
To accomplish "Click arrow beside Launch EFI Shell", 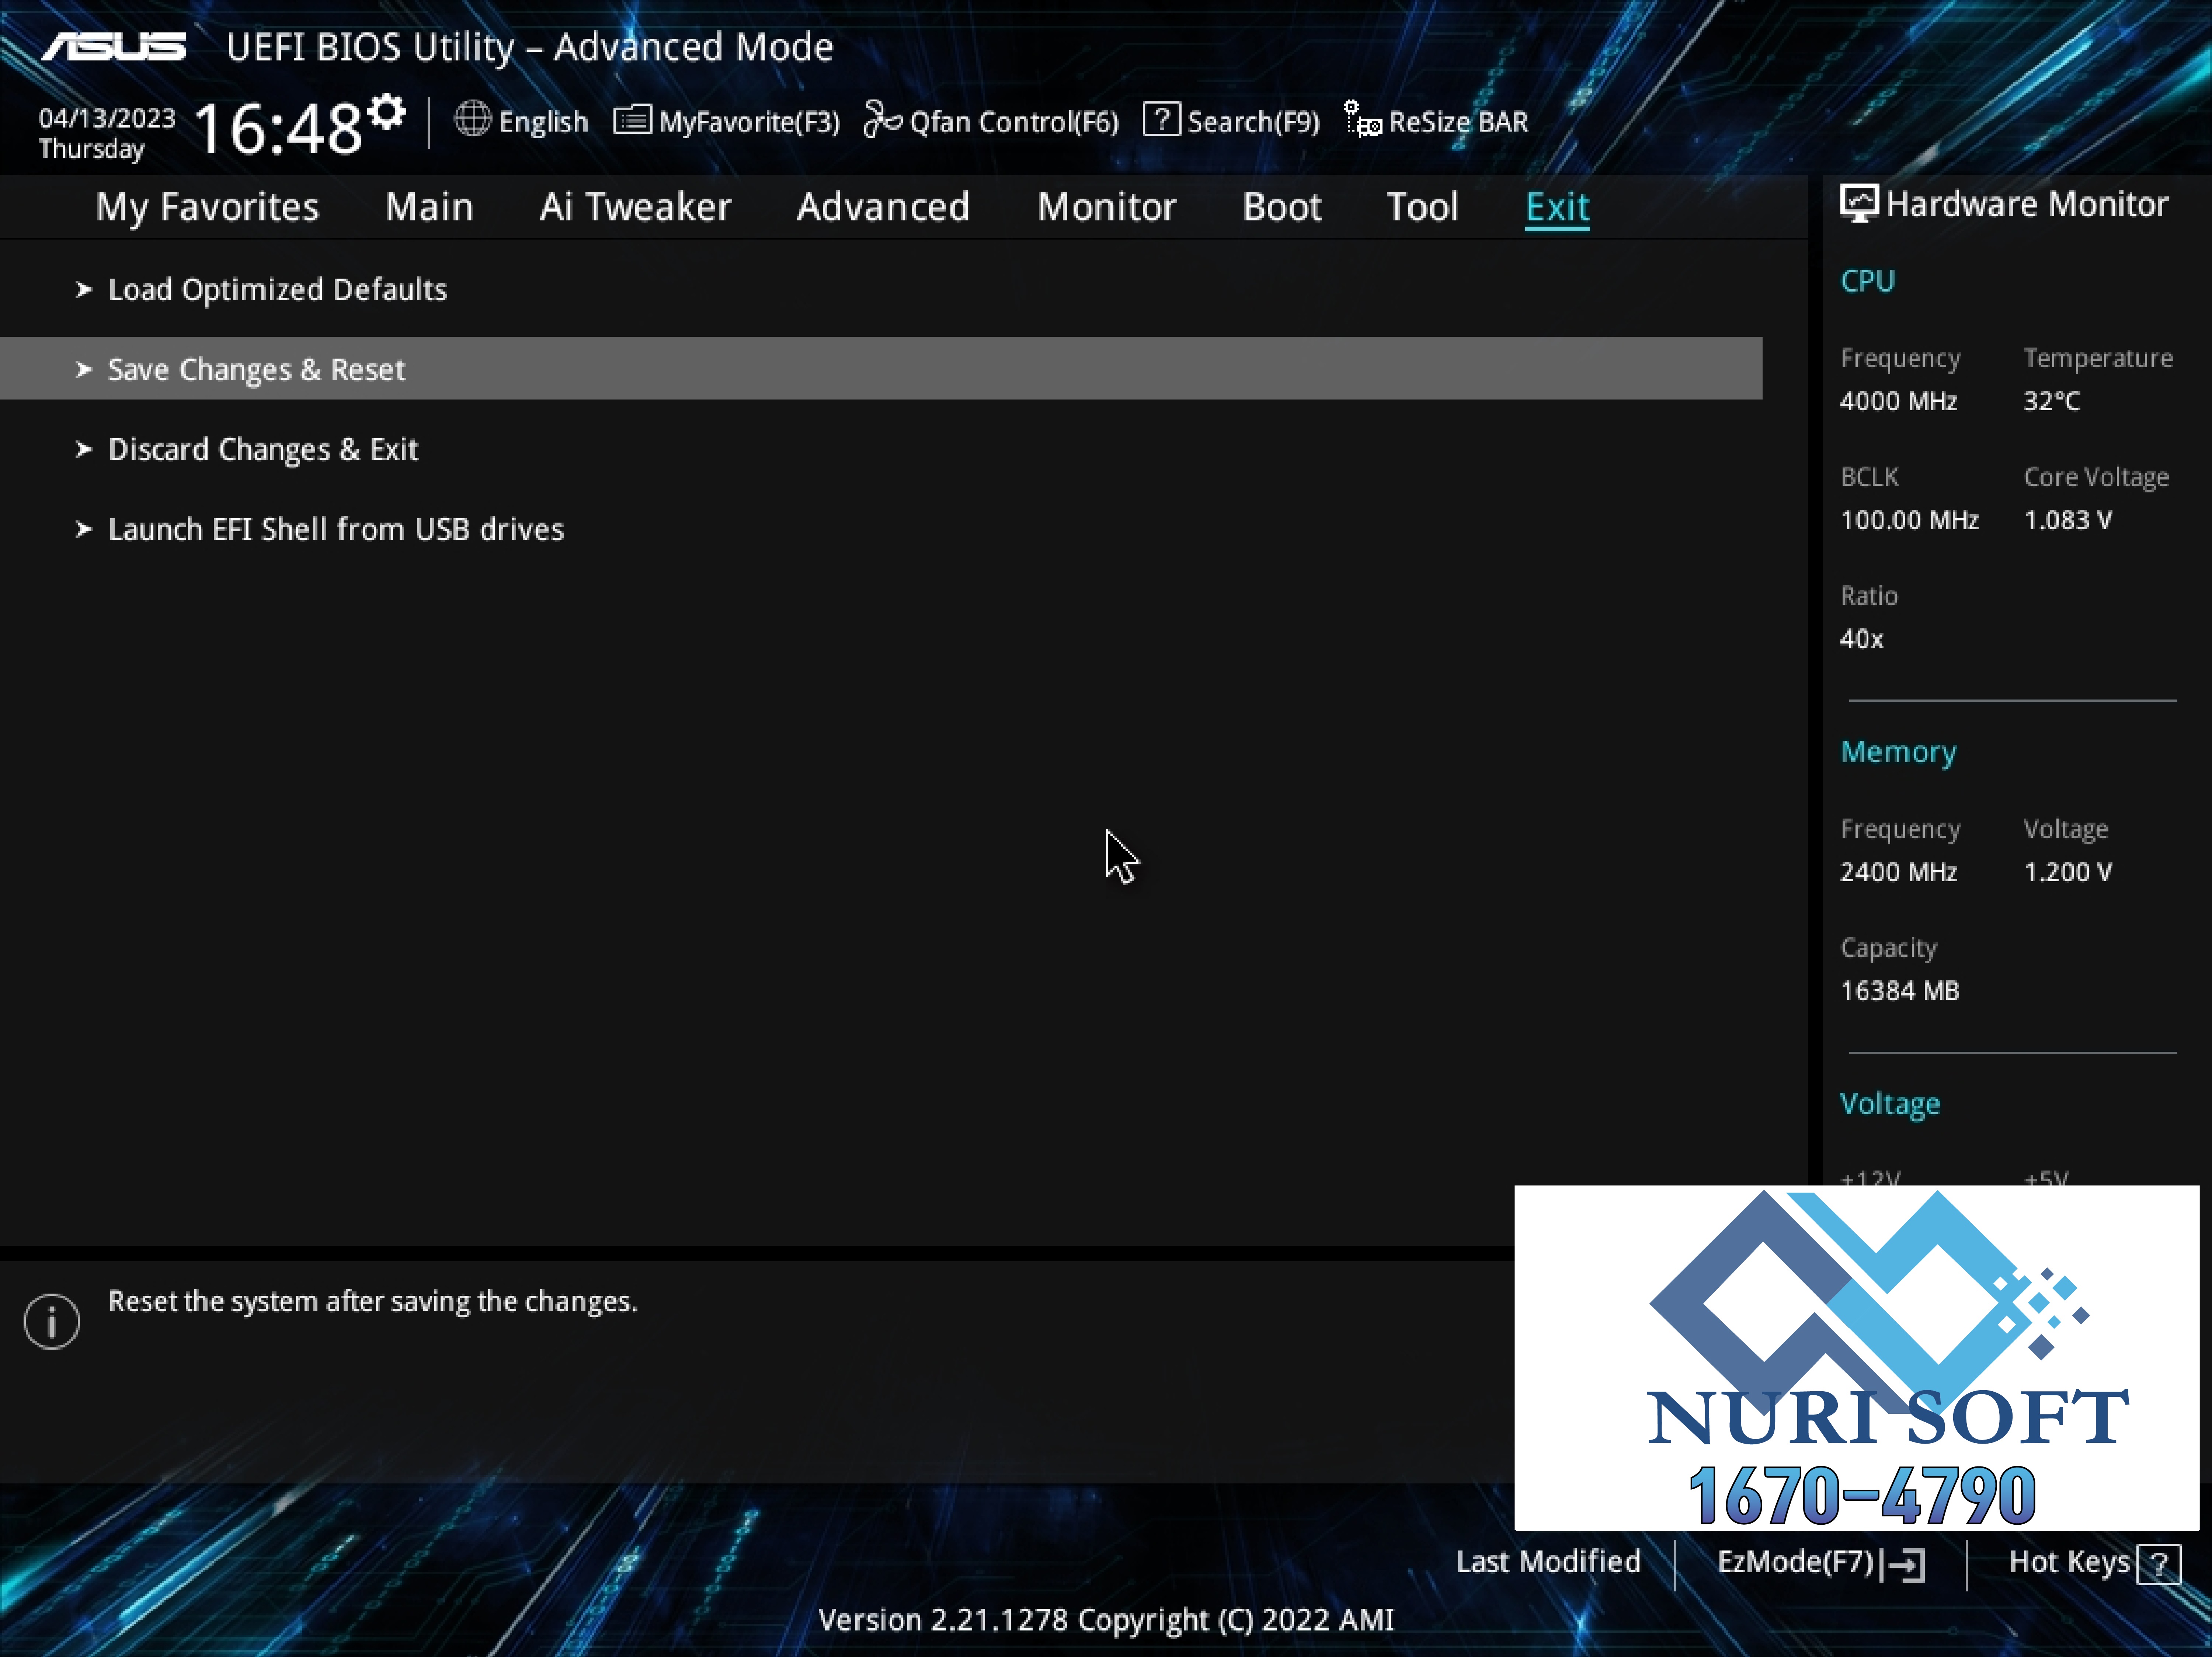I will (84, 530).
